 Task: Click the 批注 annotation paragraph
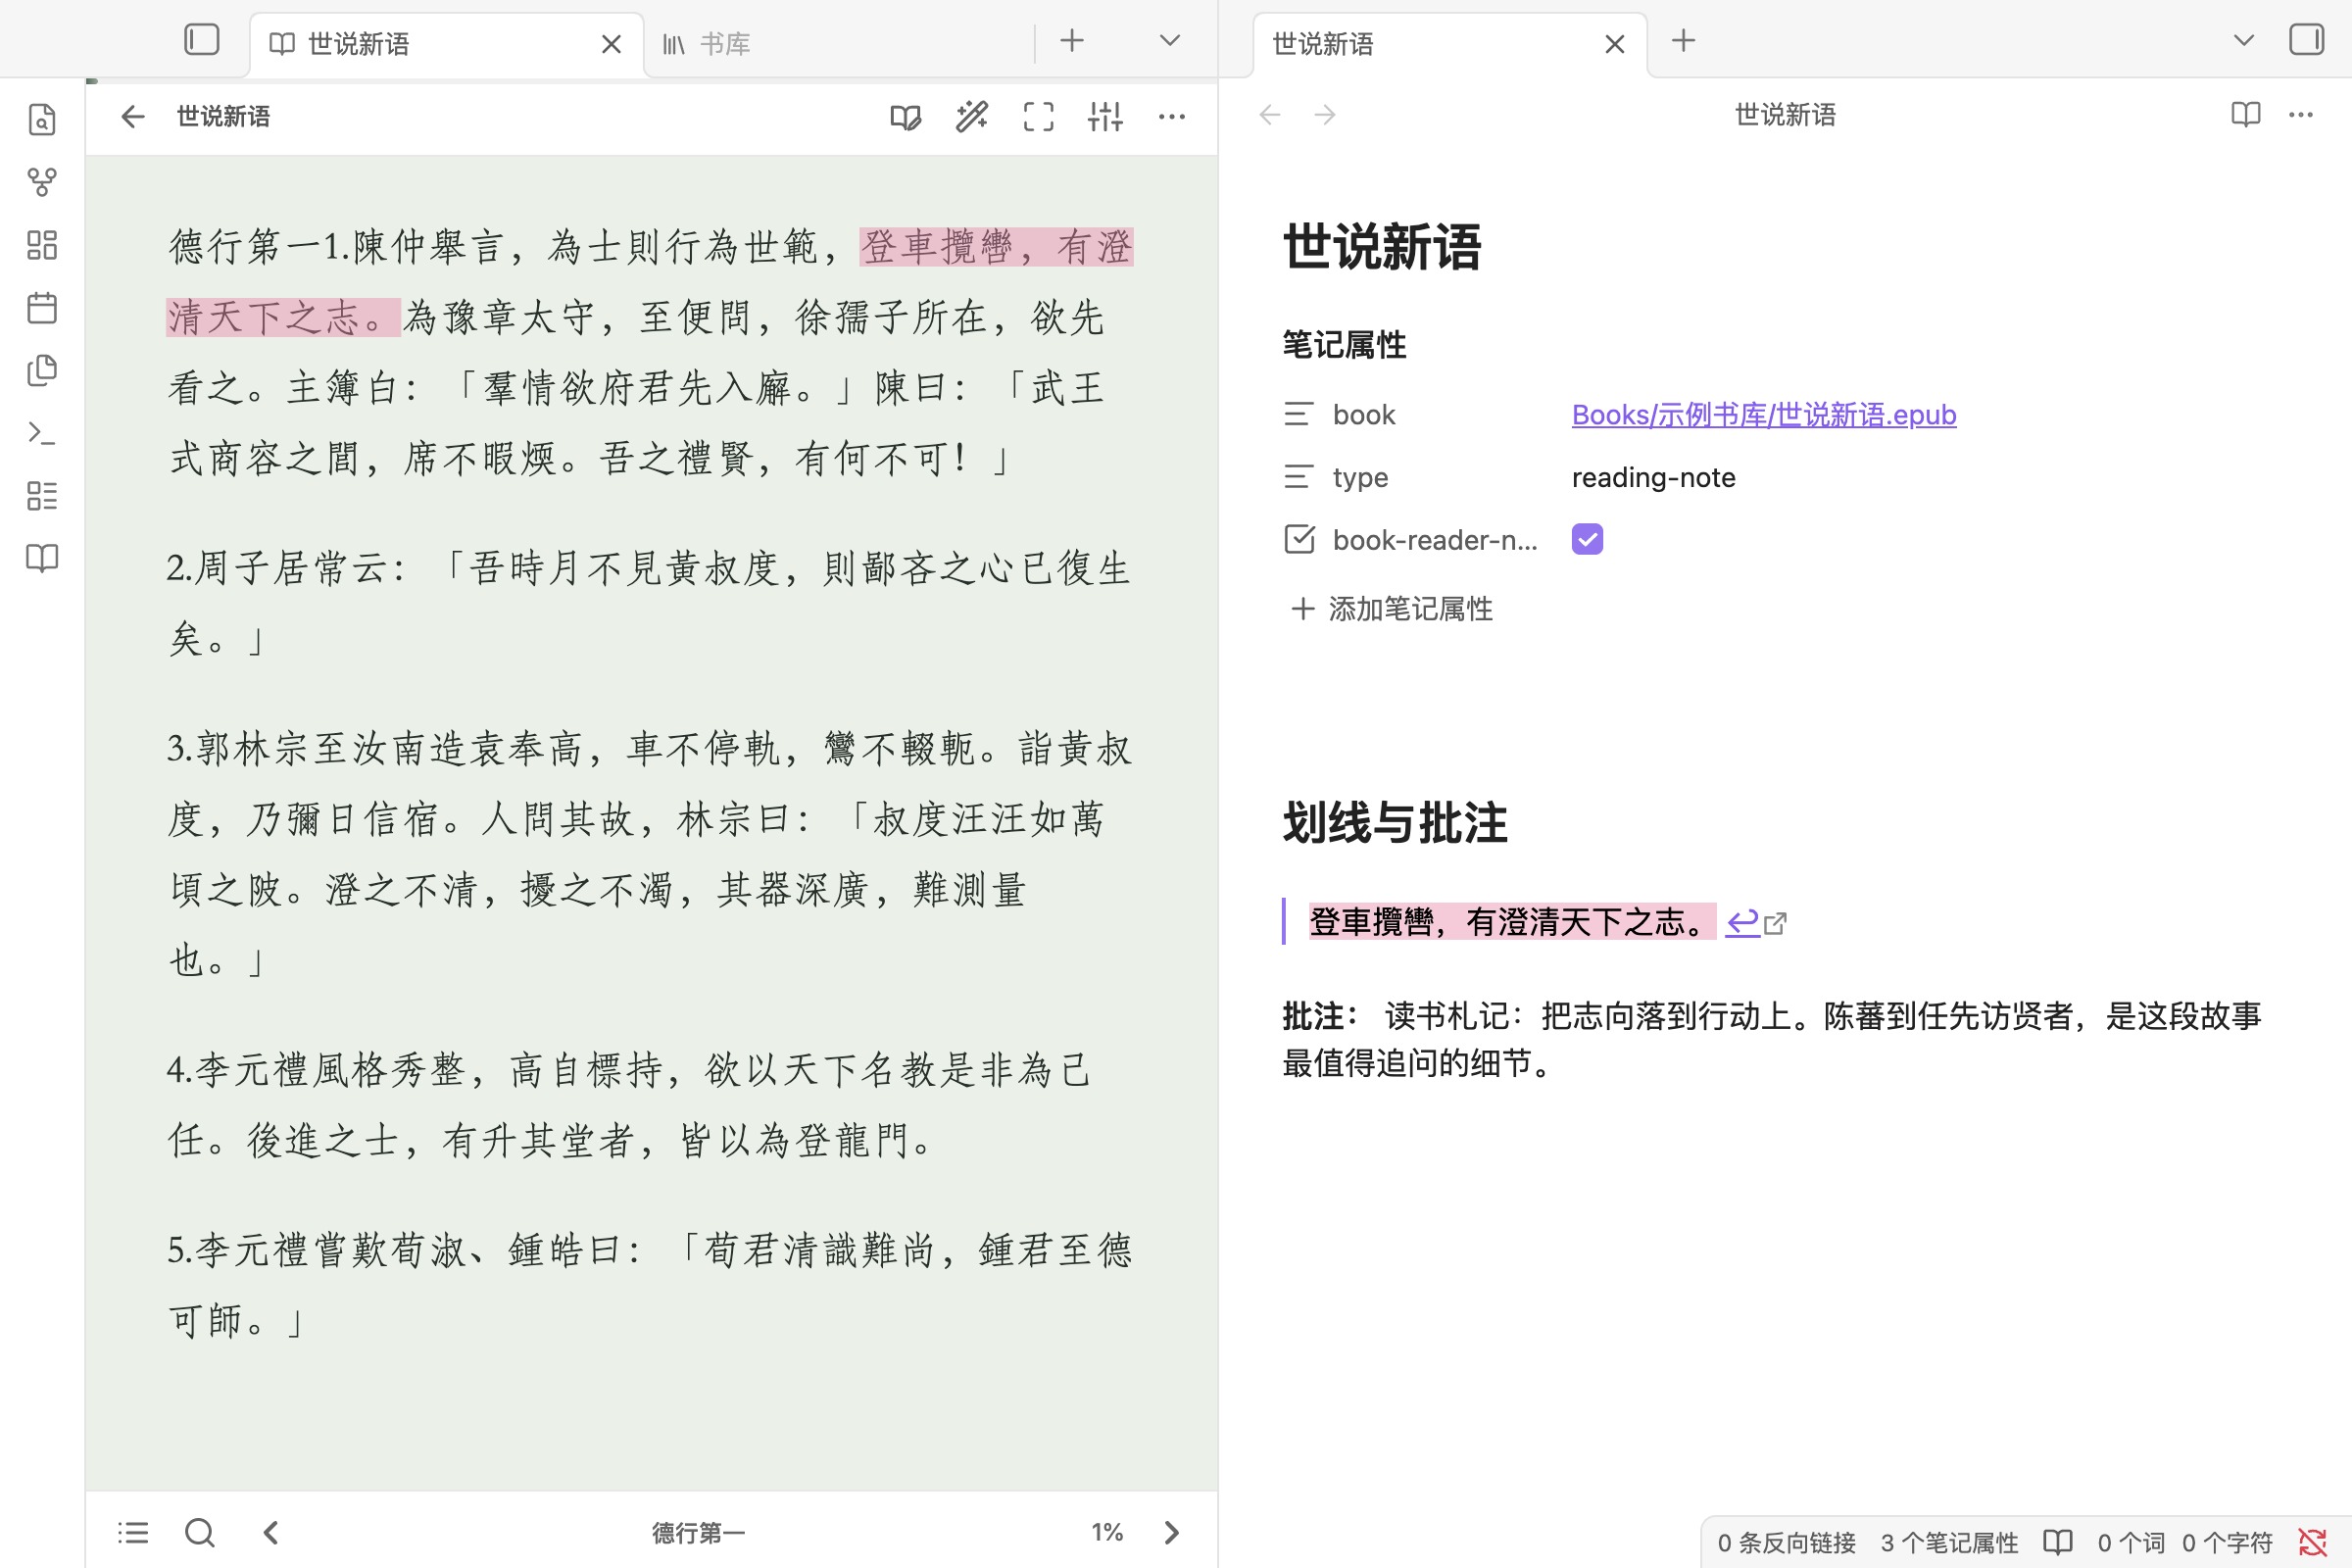click(1772, 1039)
